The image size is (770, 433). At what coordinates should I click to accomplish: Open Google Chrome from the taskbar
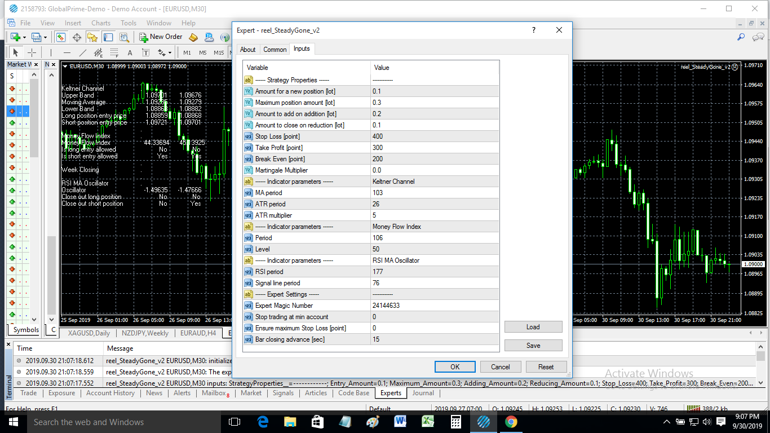coord(511,422)
